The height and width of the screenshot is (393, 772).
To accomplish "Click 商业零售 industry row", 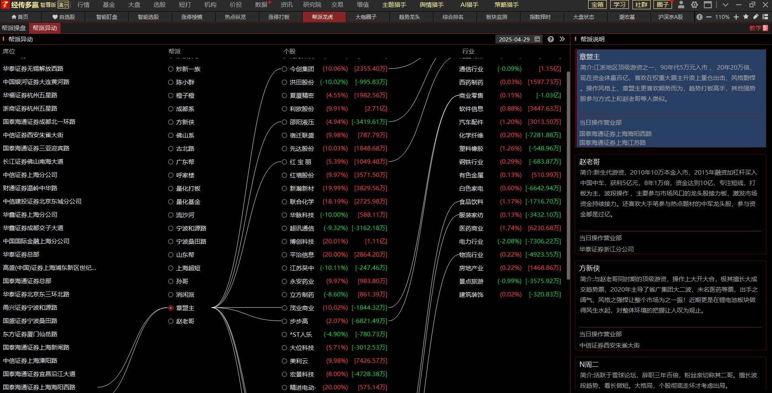I will coord(510,95).
